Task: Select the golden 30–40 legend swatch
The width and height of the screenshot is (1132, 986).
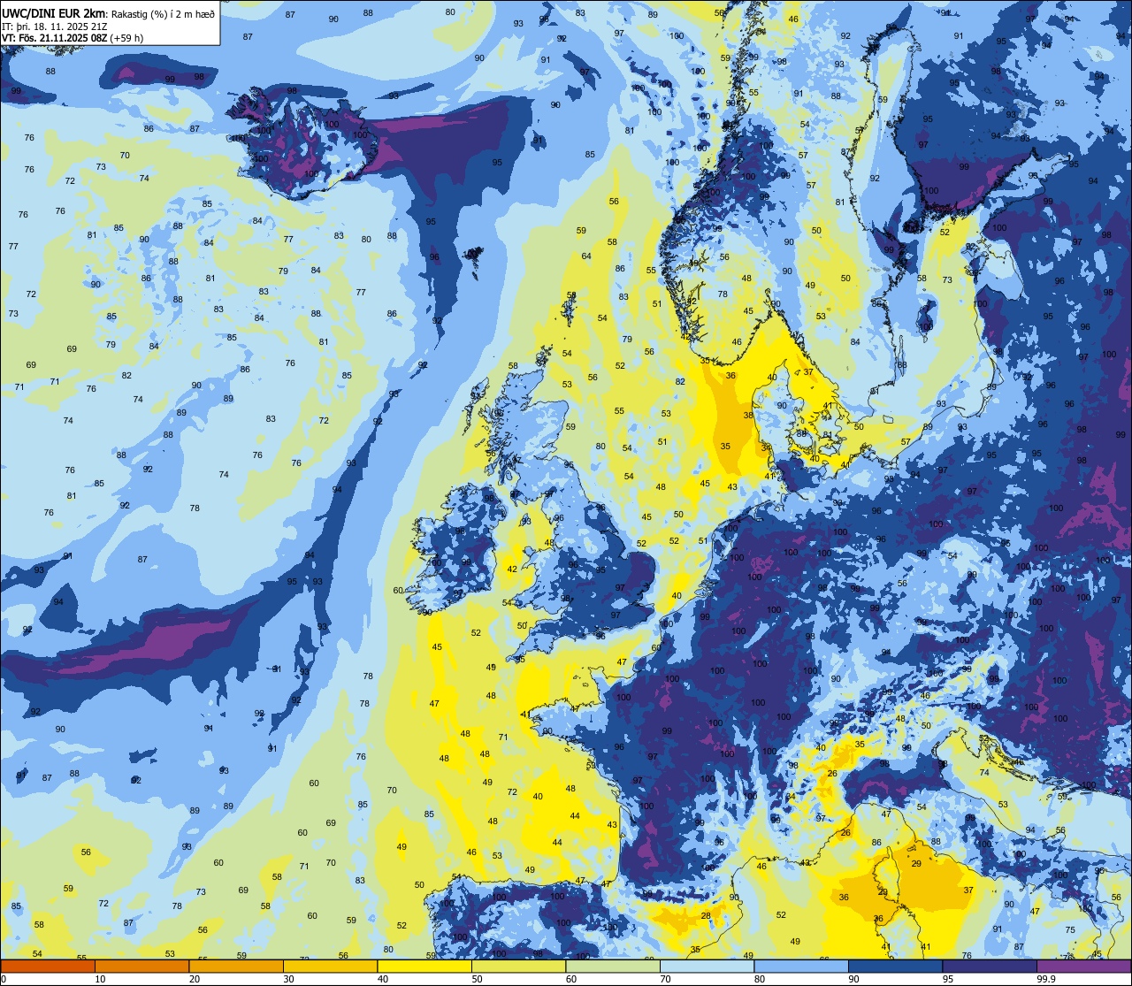Action: click(330, 967)
